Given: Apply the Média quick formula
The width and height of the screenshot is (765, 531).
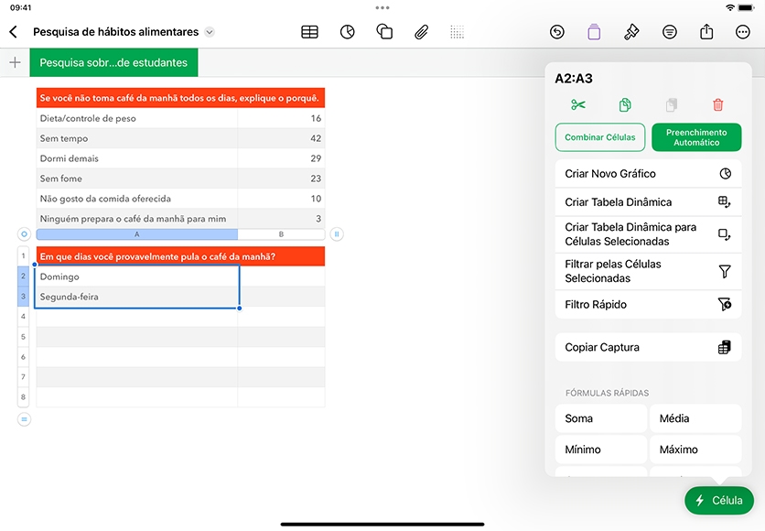Looking at the screenshot, I should 695,418.
